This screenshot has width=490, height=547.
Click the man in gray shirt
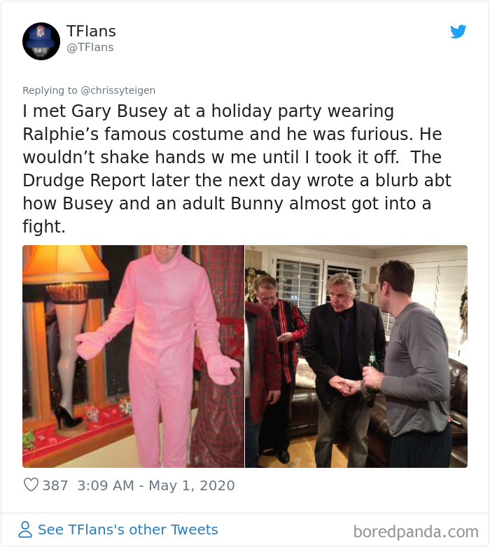412,363
